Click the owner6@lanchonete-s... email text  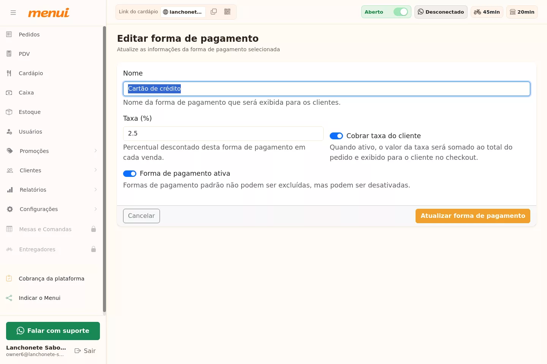point(35,355)
